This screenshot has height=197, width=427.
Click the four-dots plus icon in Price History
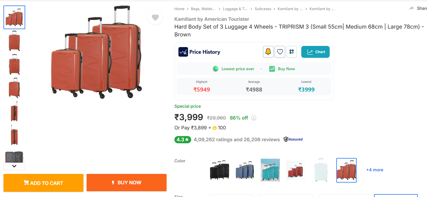coord(291,52)
